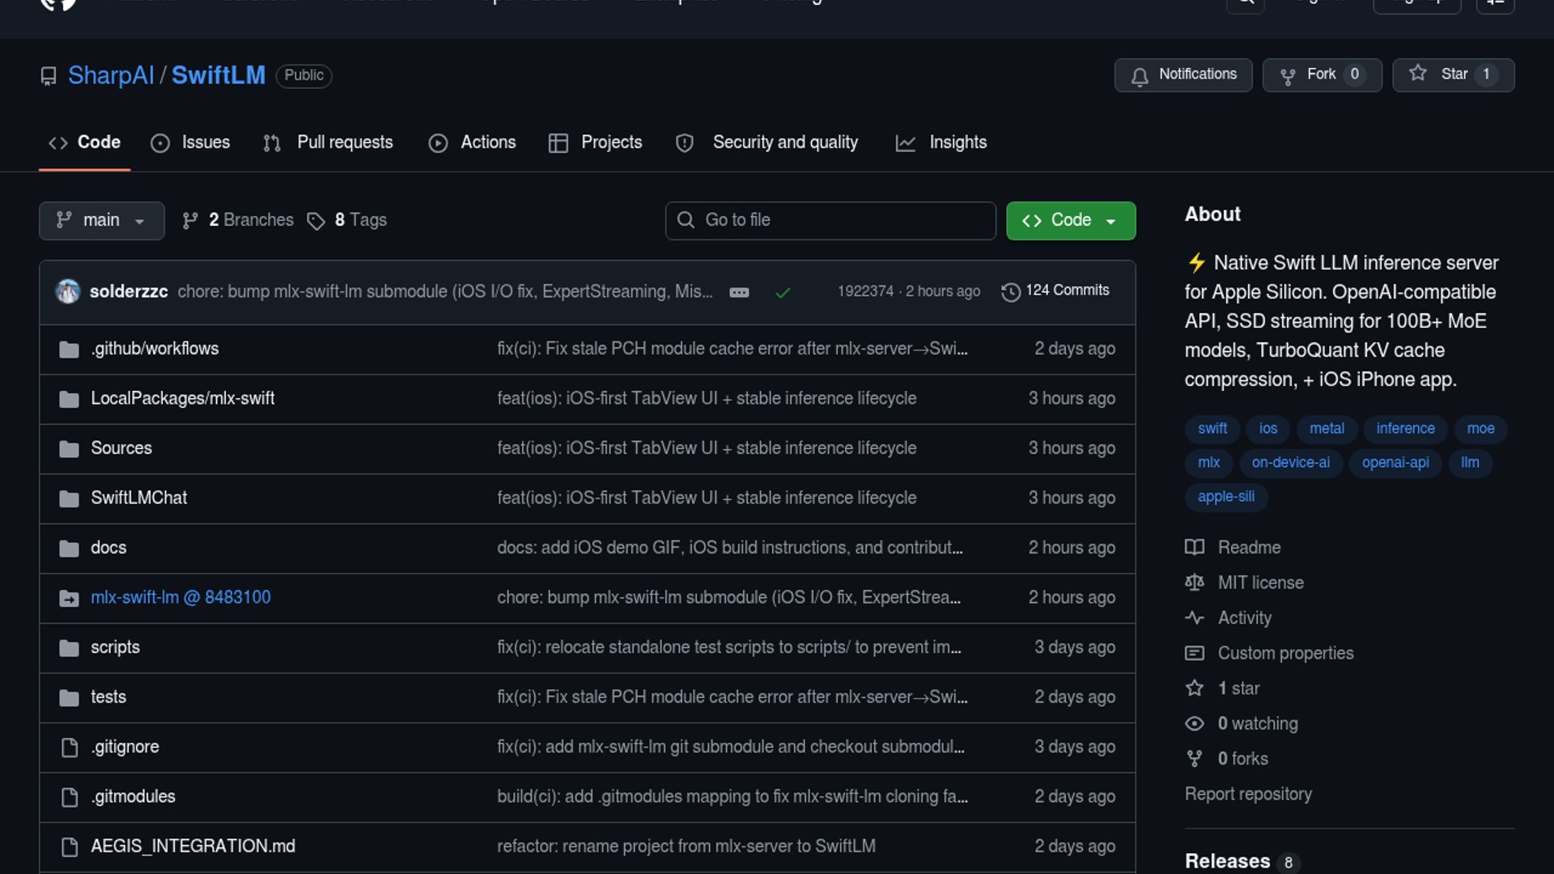Open the MIT license scale icon

coord(1195,583)
